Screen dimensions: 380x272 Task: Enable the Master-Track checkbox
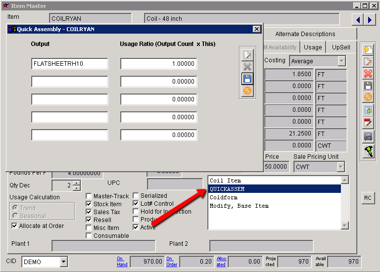(89, 196)
